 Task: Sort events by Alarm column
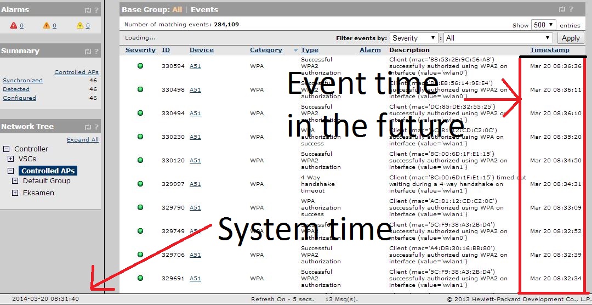click(x=370, y=50)
